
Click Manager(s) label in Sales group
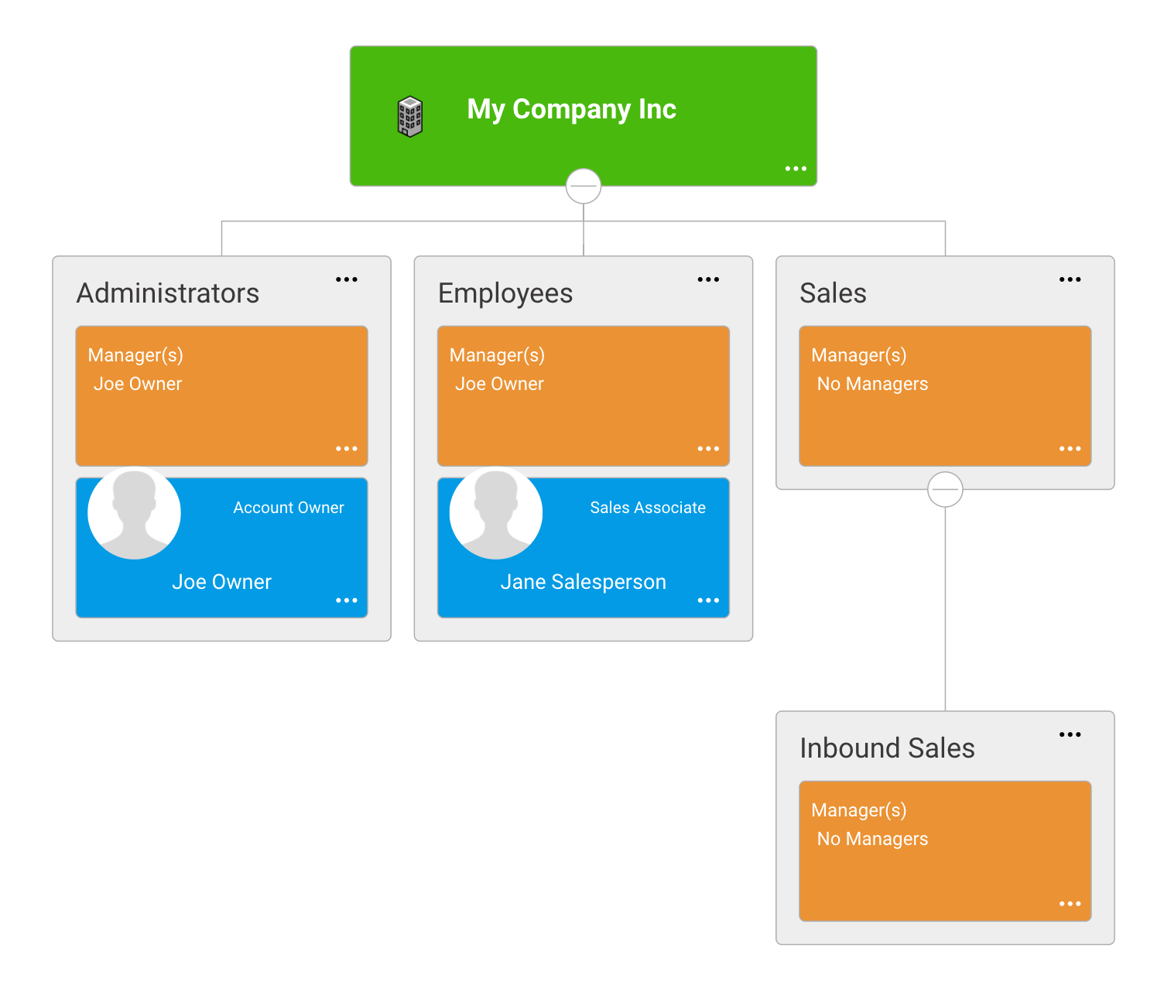coord(858,355)
